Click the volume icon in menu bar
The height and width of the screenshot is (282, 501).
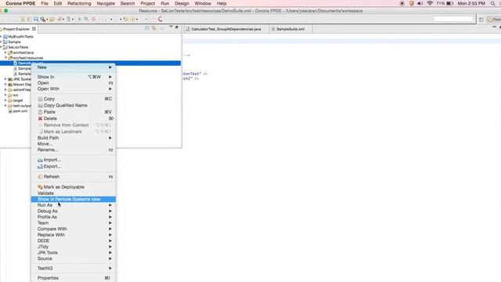420,3
